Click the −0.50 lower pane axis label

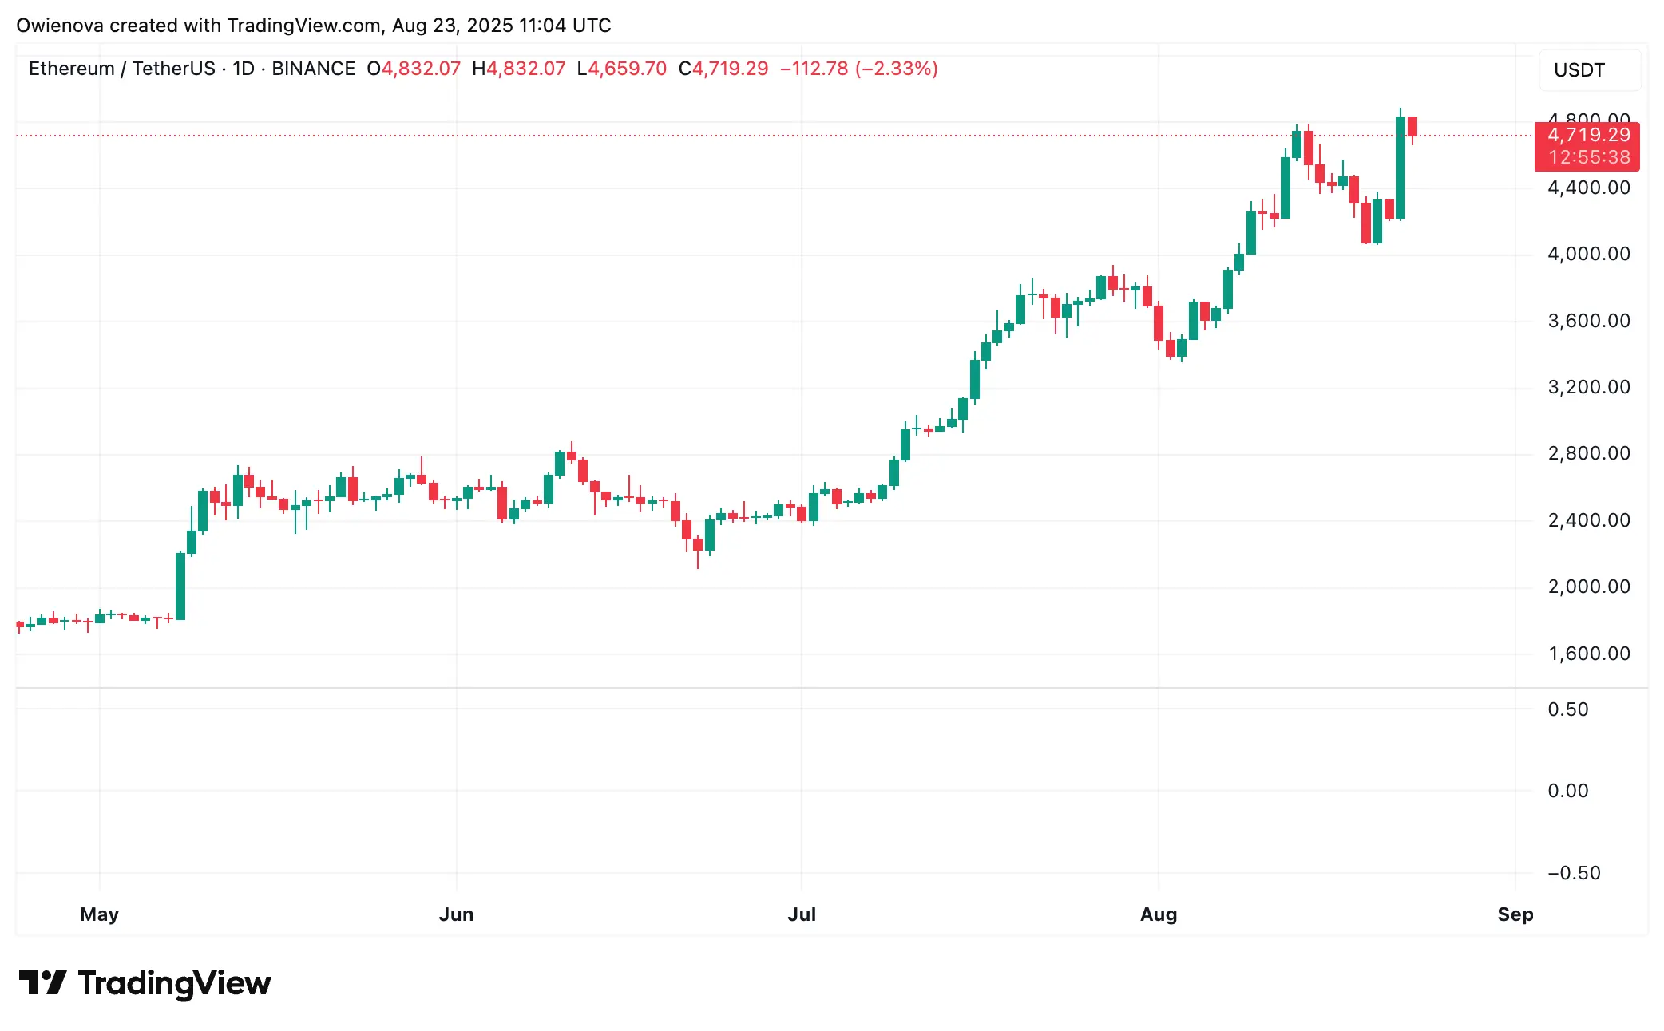click(x=1574, y=873)
